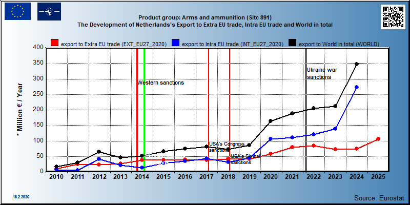Image resolution: width=410 pixels, height=205 pixels.
Task: Click the red Extra EU trade legend swatch
Action: [x=55, y=43]
